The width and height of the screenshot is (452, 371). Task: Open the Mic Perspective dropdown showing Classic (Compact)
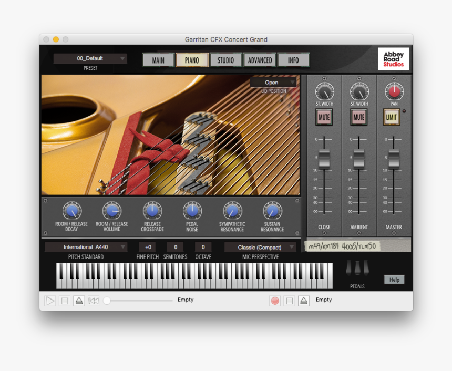260,247
